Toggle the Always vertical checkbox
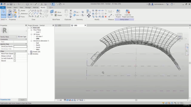 (15, 56)
